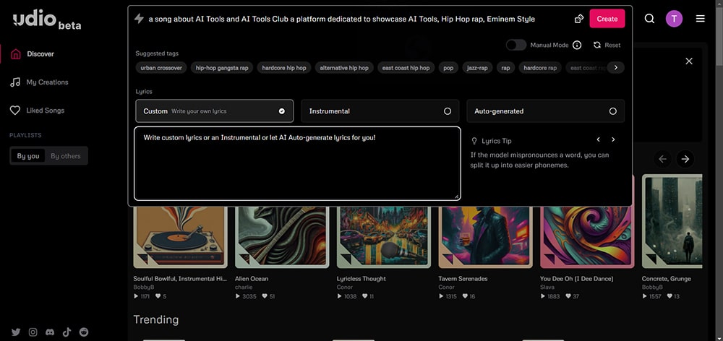This screenshot has height=341, width=723.
Task: Open You Dee Oh swirl cover art
Action: pos(587,237)
